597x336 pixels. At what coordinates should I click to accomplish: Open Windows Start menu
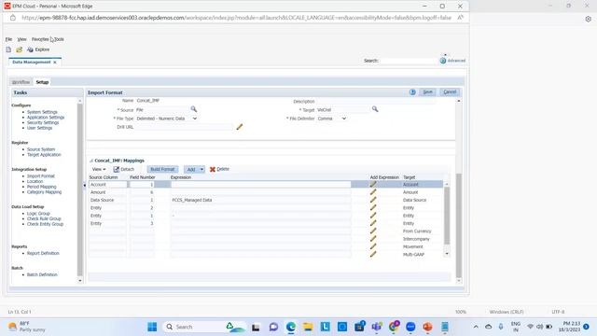pos(152,327)
